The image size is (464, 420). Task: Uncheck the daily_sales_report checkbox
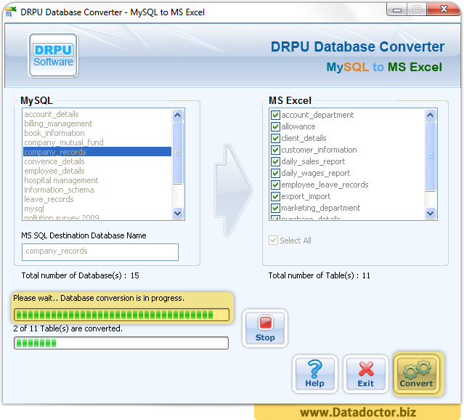(x=275, y=161)
